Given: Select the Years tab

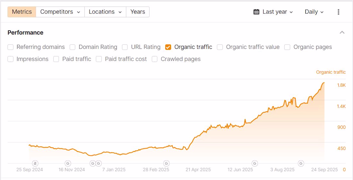Looking at the screenshot, I should click(x=138, y=12).
